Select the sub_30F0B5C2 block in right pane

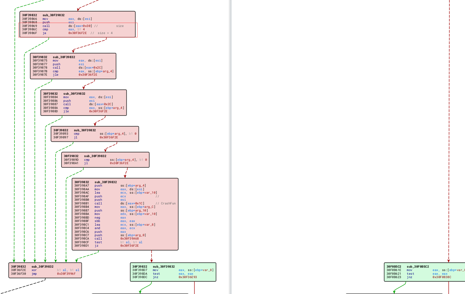[x=424, y=272]
